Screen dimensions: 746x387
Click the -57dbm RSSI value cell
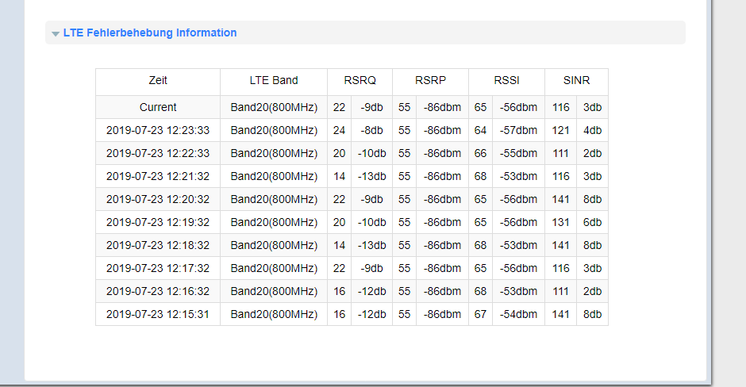[518, 130]
